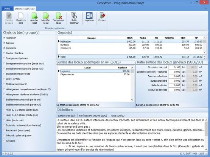This screenshot has width=210, height=157.
Task: Click Sanitaires collectifs - Vestiaires ratio field
Action: [x=174, y=72]
